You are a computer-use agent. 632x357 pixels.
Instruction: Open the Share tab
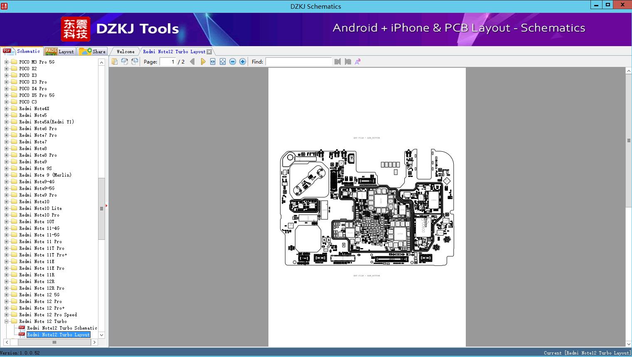click(93, 52)
